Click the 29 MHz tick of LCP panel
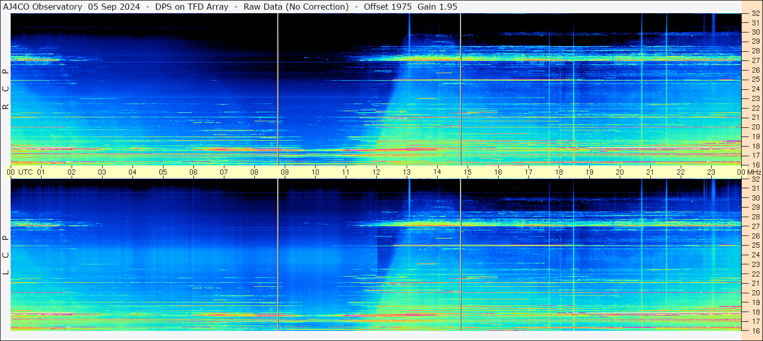The image size is (763, 341). click(x=755, y=208)
